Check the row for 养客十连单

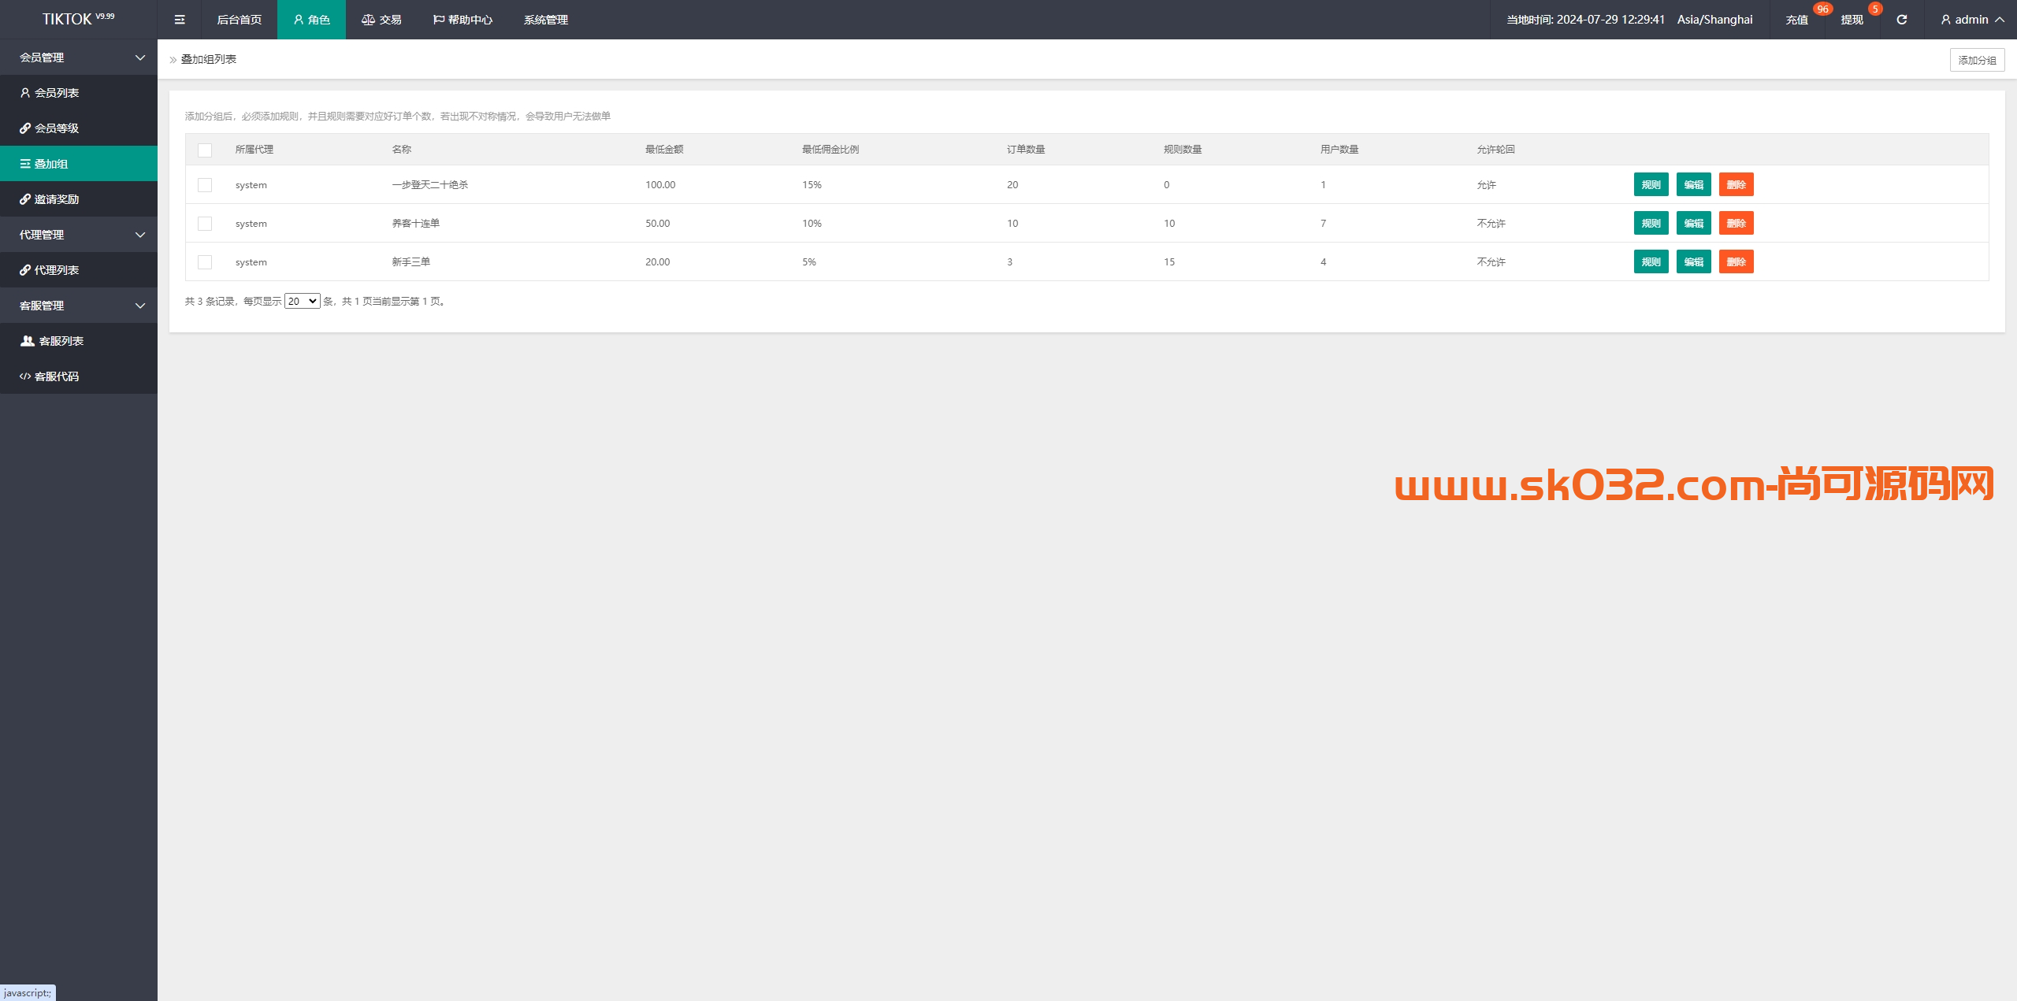click(205, 224)
